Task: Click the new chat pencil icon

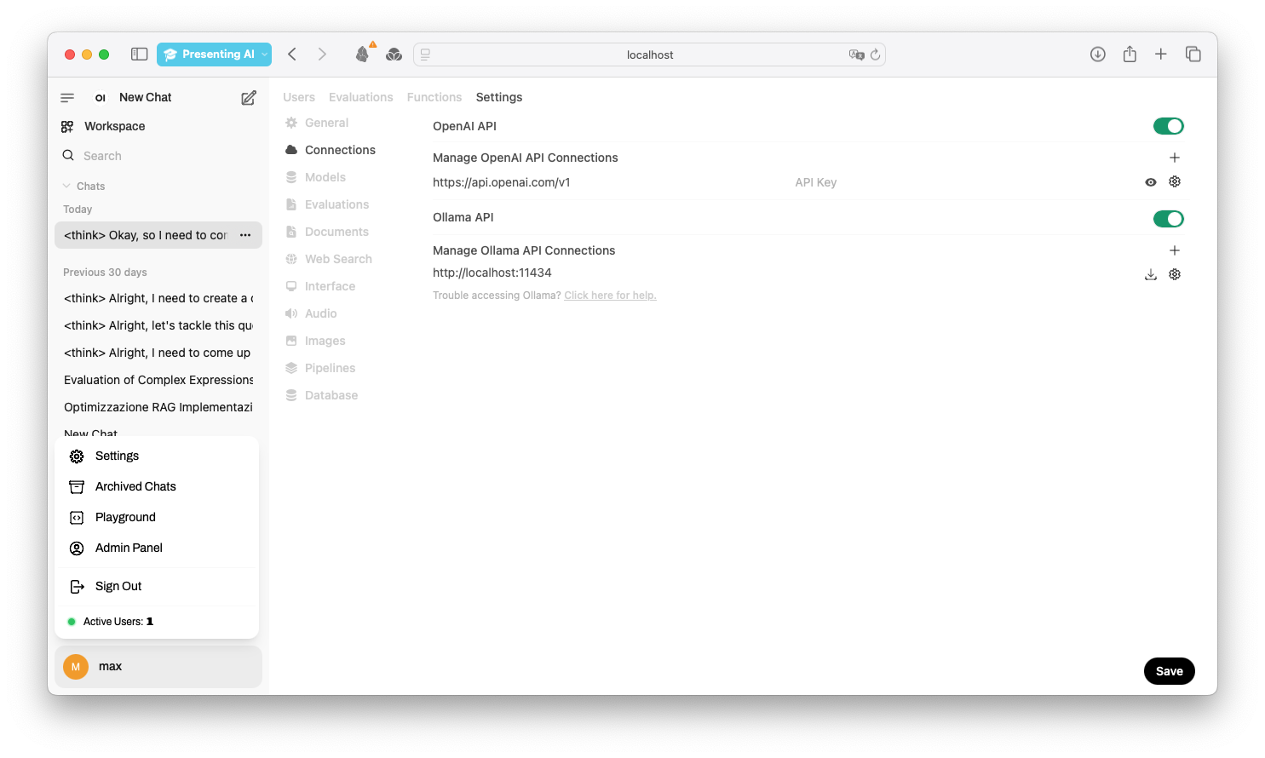Action: coord(249,98)
